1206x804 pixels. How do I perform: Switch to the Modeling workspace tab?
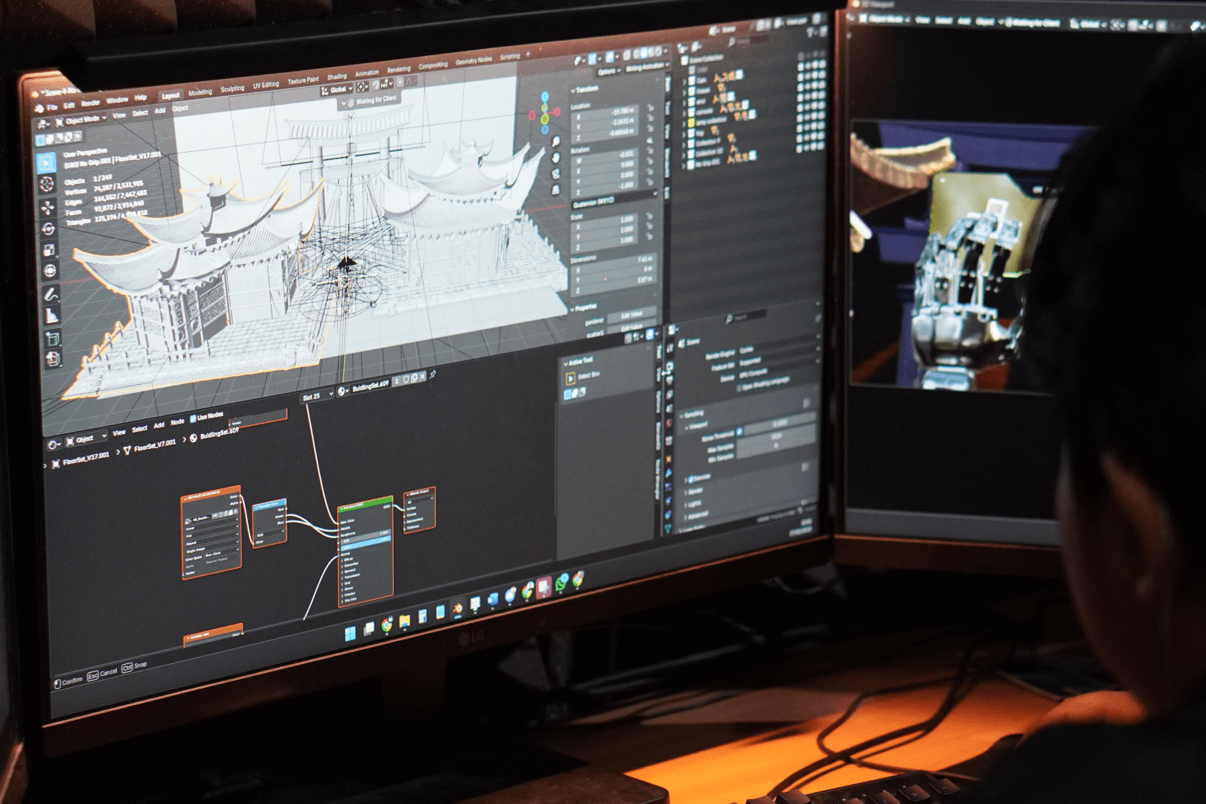click(200, 93)
